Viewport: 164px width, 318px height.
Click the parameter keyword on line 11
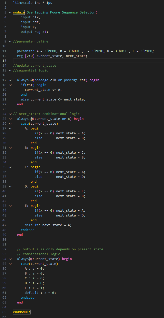click(x=26, y=51)
